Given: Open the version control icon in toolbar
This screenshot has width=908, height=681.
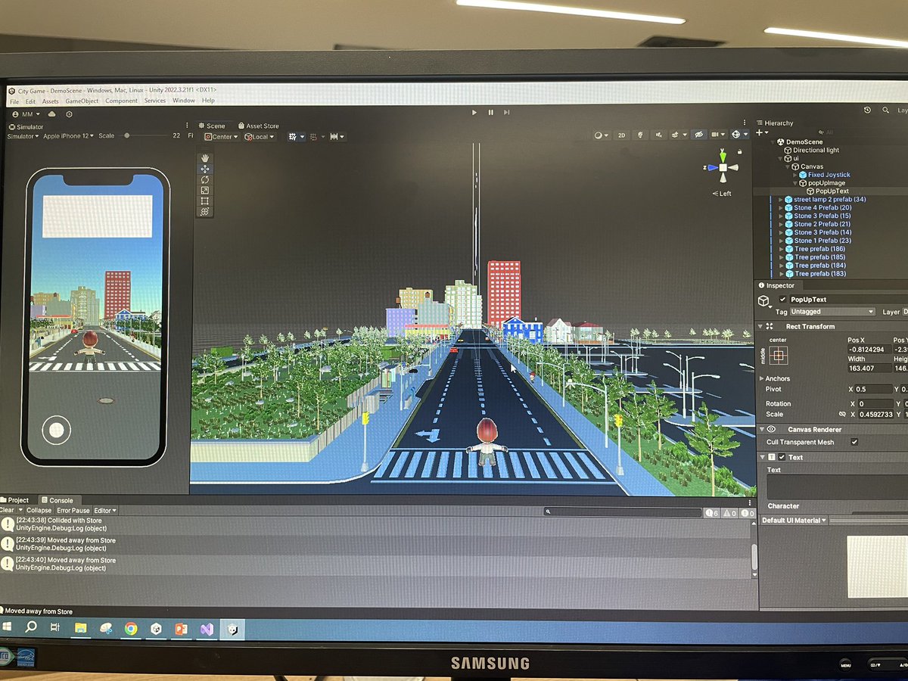Looking at the screenshot, I should coord(69,114).
